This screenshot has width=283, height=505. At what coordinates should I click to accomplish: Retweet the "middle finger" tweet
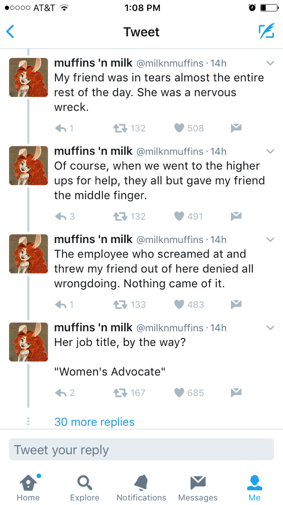click(x=120, y=216)
